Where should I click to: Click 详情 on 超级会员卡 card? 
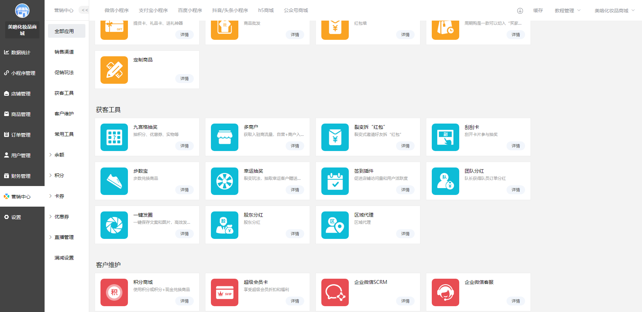(295, 301)
